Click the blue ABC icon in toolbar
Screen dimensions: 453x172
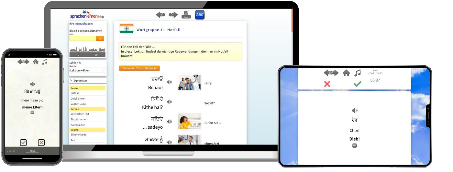tap(200, 15)
